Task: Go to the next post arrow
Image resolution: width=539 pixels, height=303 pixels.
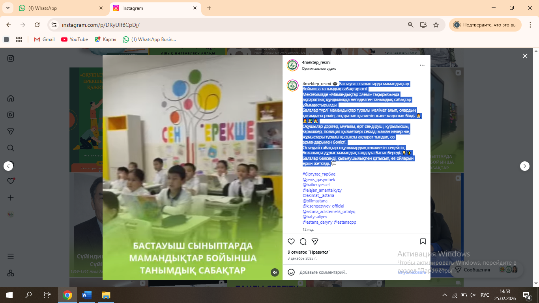Action: pos(524,166)
